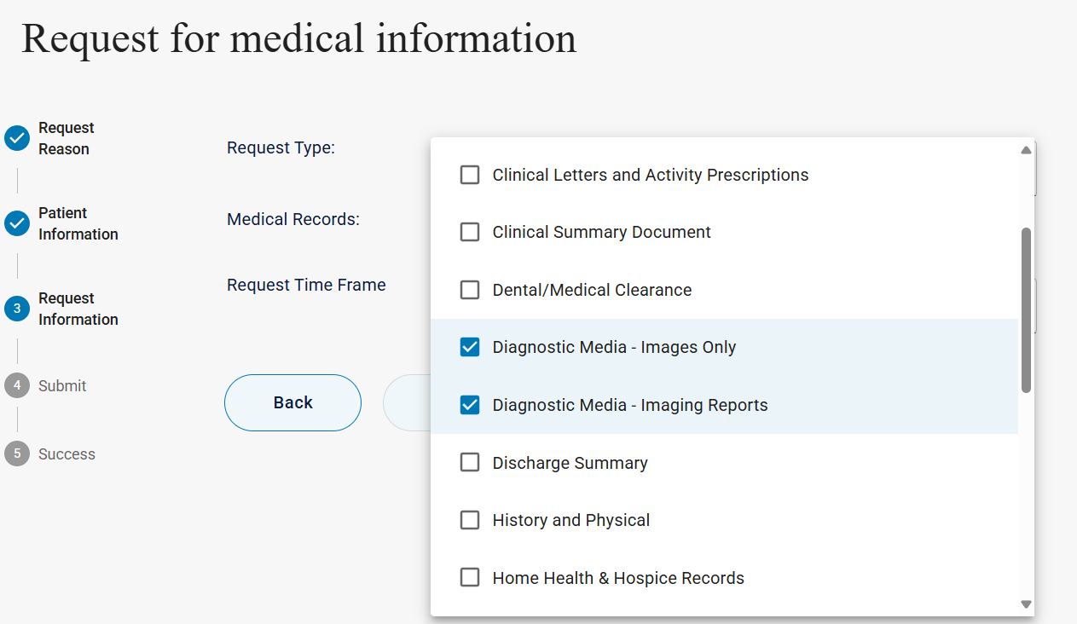Choose Home Health & Hospice Records option
The height and width of the screenshot is (624, 1077).
pos(470,578)
